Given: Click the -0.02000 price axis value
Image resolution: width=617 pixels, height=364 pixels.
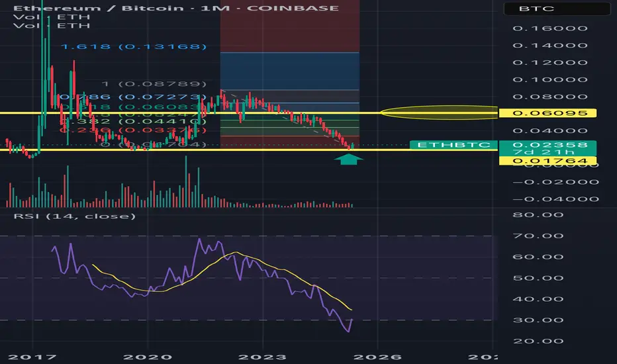Looking at the screenshot, I should pyautogui.click(x=555, y=182).
